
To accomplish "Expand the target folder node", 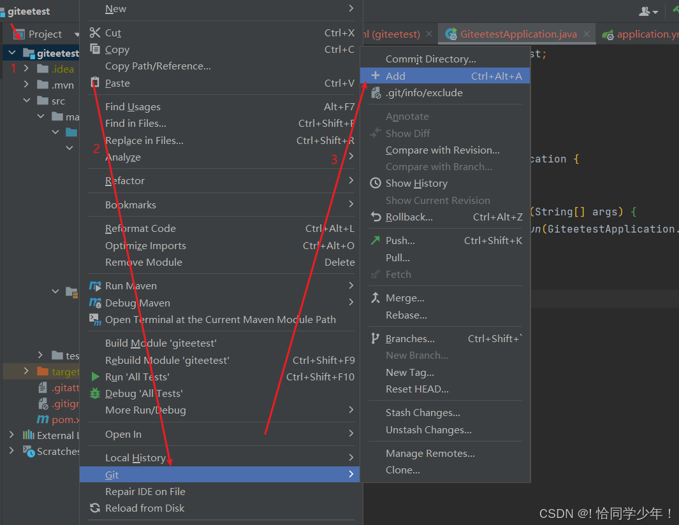I will (26, 371).
